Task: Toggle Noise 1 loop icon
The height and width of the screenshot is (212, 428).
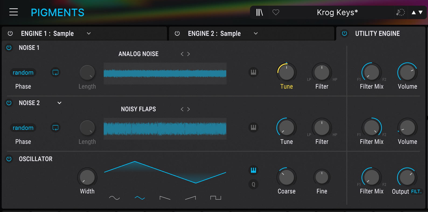Action: click(55, 72)
